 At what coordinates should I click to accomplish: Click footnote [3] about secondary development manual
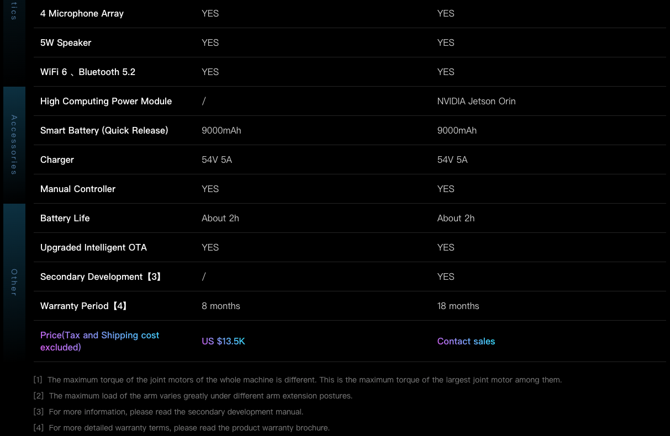168,412
